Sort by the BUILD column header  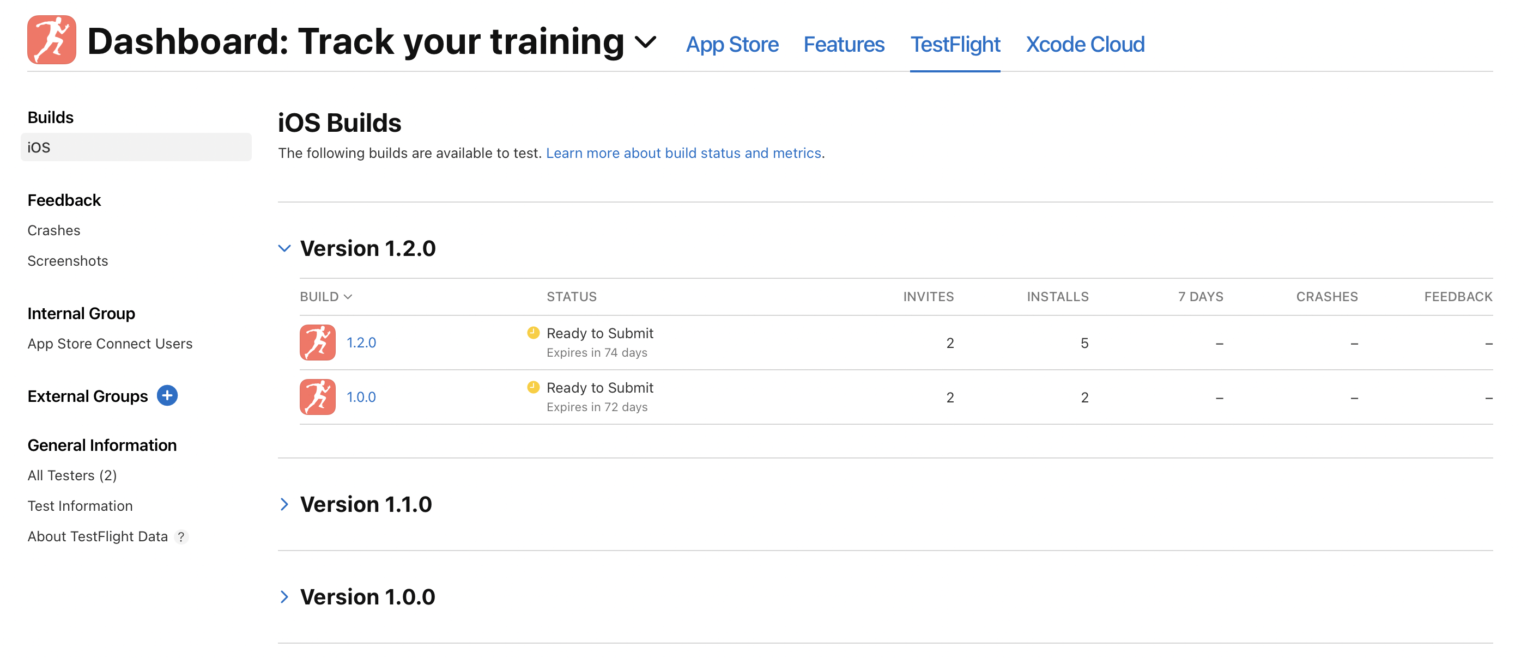click(x=326, y=296)
